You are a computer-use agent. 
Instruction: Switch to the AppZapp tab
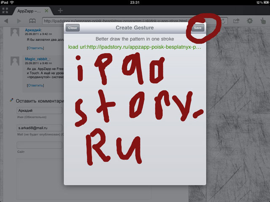29,10
